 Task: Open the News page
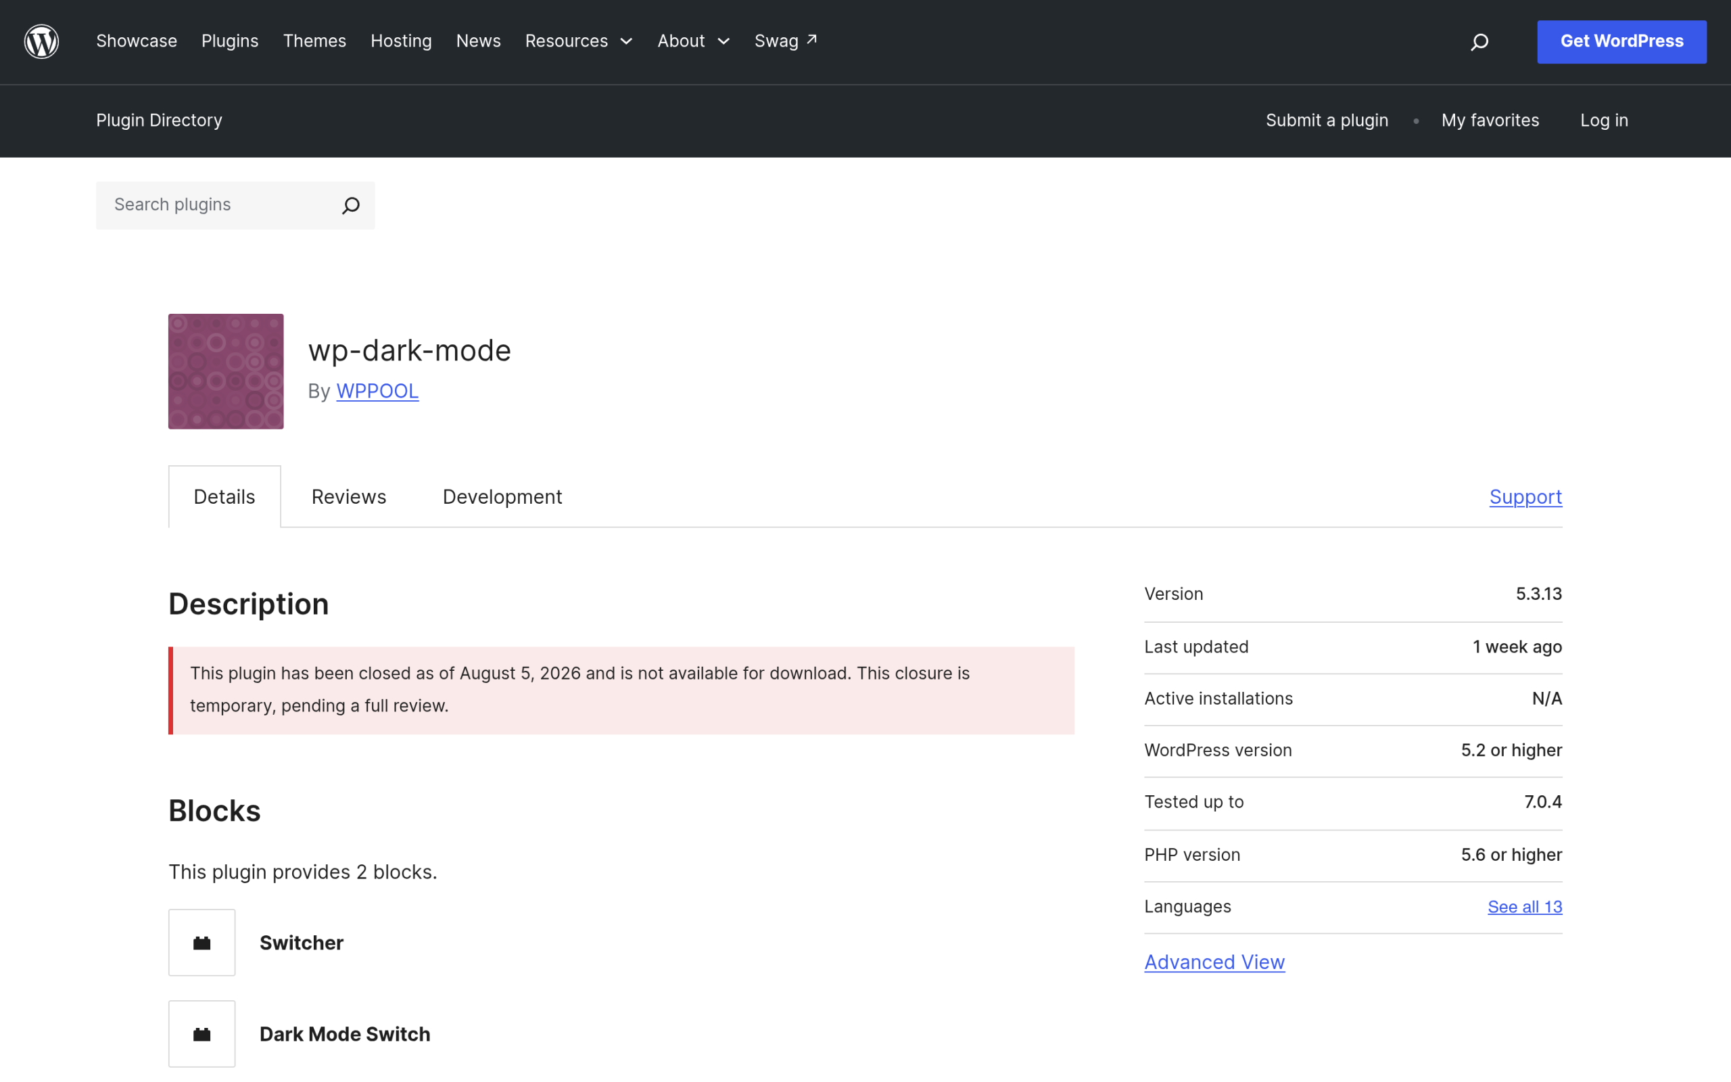pyautogui.click(x=479, y=41)
